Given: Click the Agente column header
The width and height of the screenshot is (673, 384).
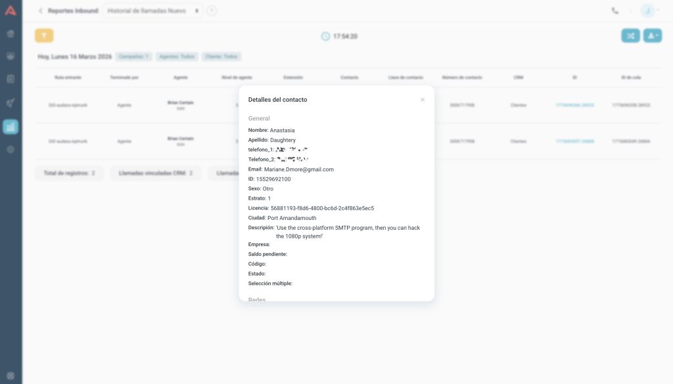Looking at the screenshot, I should point(181,77).
